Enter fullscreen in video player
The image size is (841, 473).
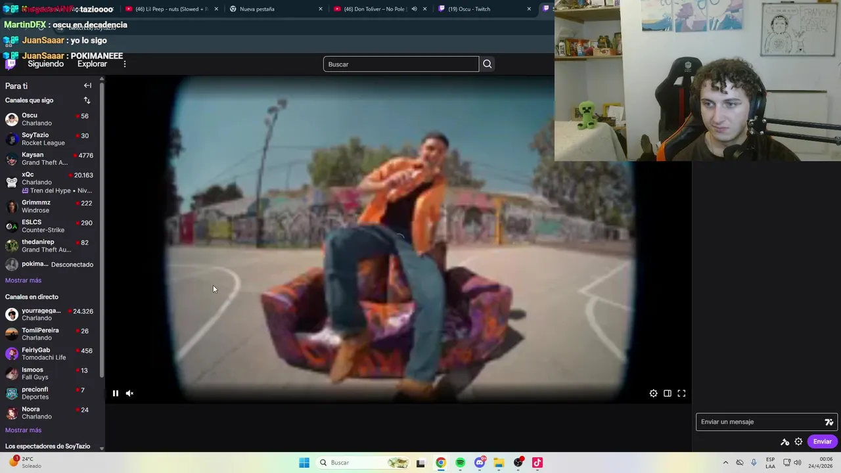[681, 394]
